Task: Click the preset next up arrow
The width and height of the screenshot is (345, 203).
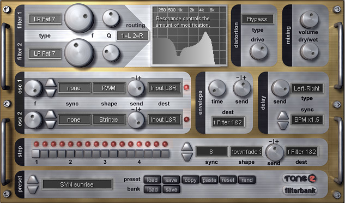Action: coord(33,180)
